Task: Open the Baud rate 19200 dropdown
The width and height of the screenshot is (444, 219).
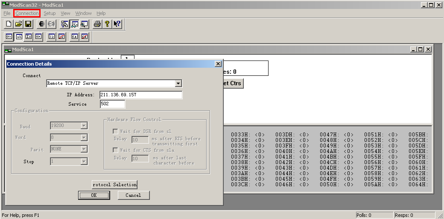Action: coord(84,125)
